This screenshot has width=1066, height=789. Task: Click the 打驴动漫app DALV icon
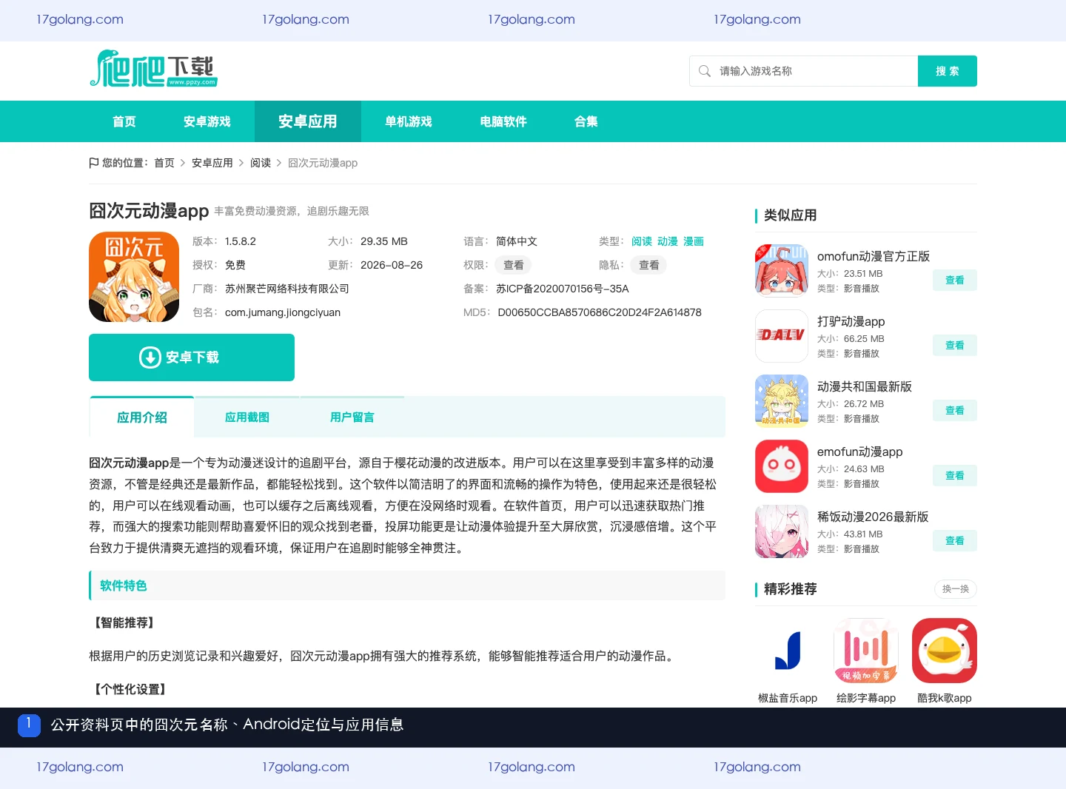782,336
